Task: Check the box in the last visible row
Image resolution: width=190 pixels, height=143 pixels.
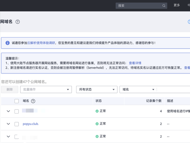Action: coord(17,137)
